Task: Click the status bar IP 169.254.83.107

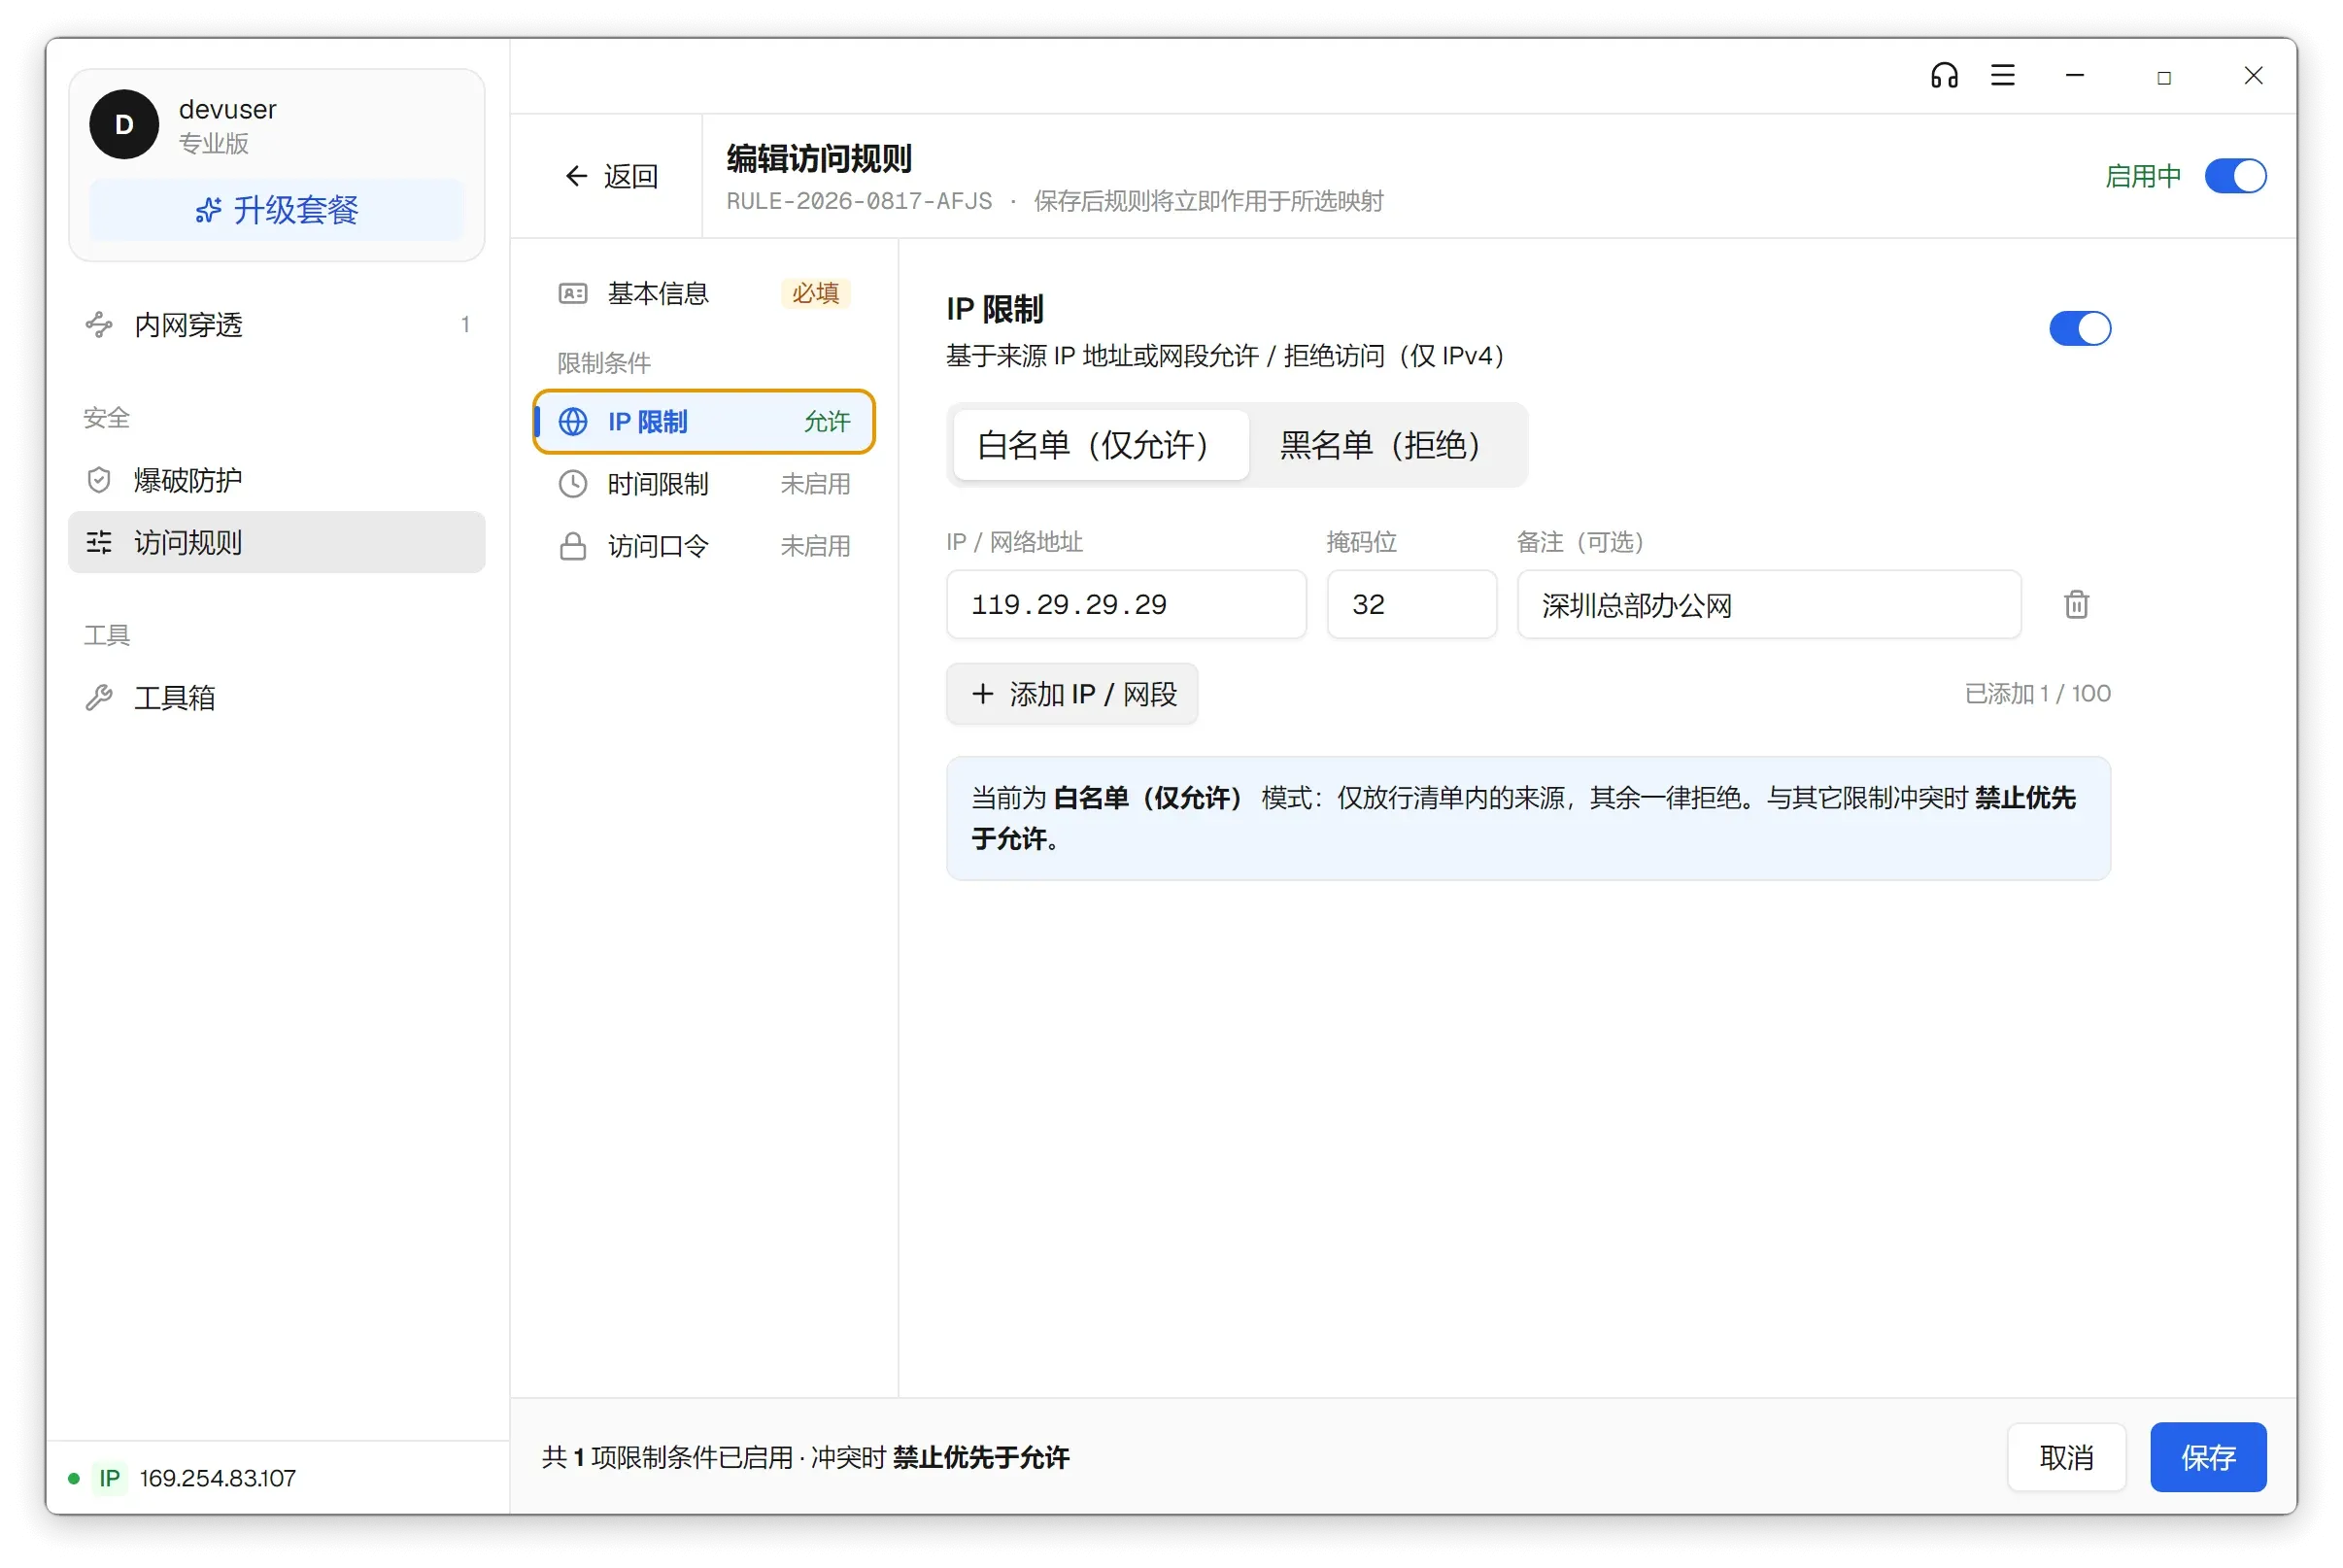Action: (218, 1477)
